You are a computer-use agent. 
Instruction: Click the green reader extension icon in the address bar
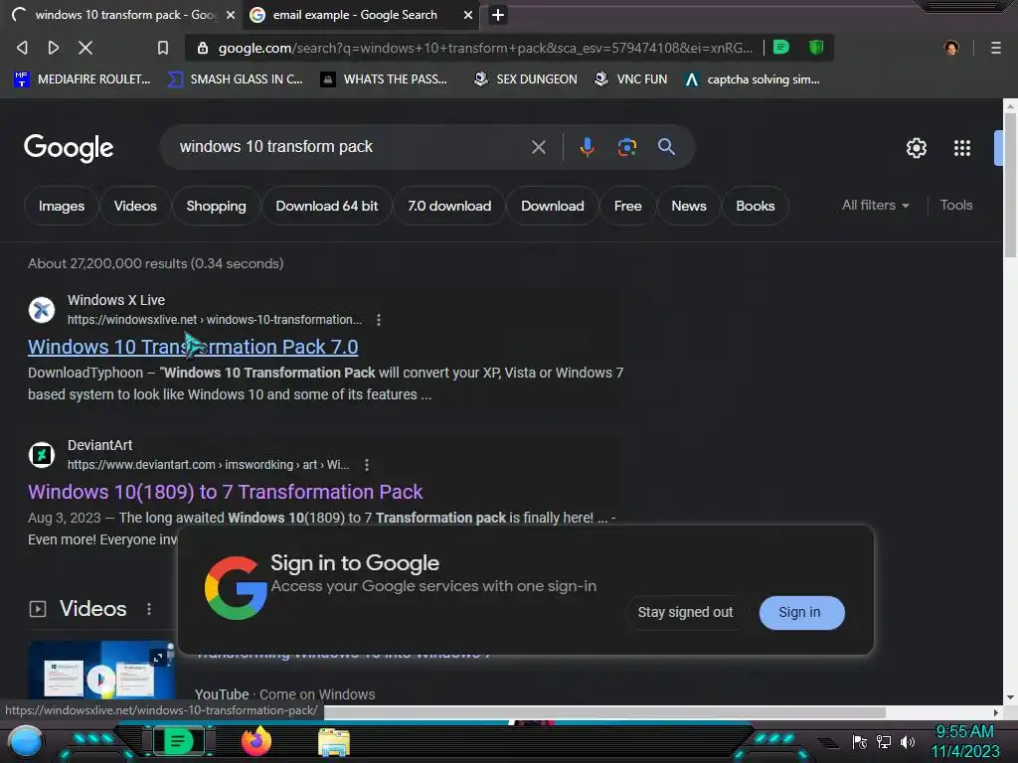pos(781,47)
